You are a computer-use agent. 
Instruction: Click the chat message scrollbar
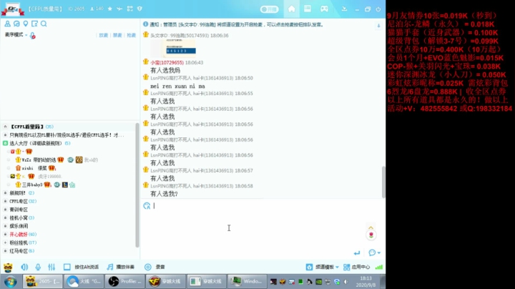tap(383, 182)
